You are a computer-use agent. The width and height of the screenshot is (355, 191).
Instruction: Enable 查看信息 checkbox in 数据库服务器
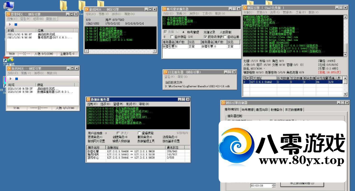[x=139, y=133]
